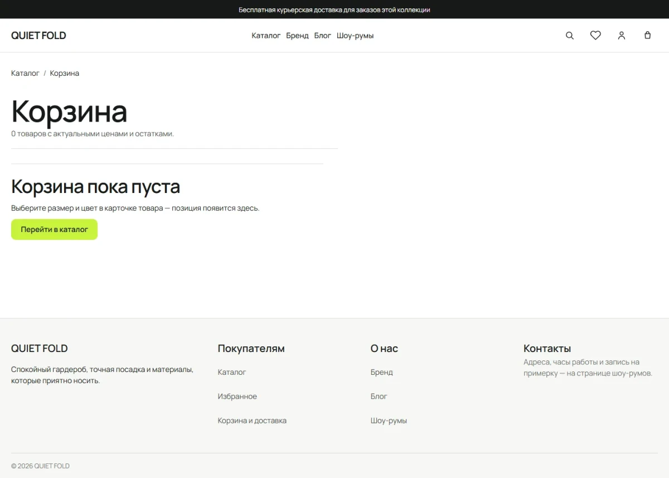The width and height of the screenshot is (669, 478).
Task: Open the user account icon
Action: tap(622, 36)
